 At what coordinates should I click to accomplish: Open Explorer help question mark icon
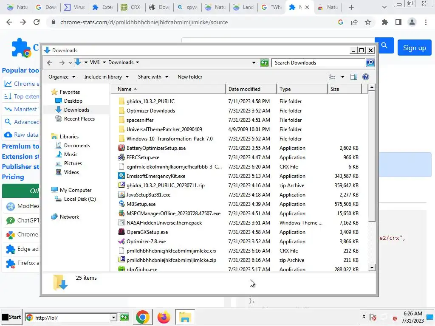tap(366, 77)
